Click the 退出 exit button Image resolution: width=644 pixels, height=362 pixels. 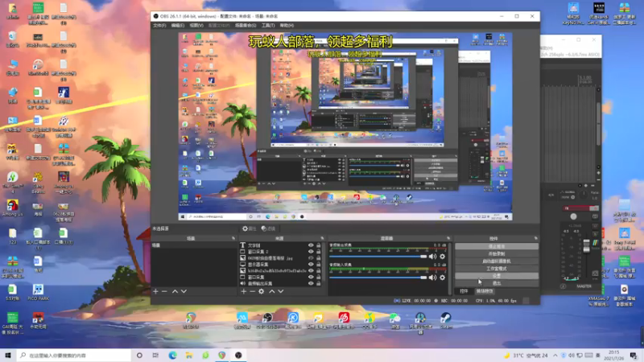[497, 283]
